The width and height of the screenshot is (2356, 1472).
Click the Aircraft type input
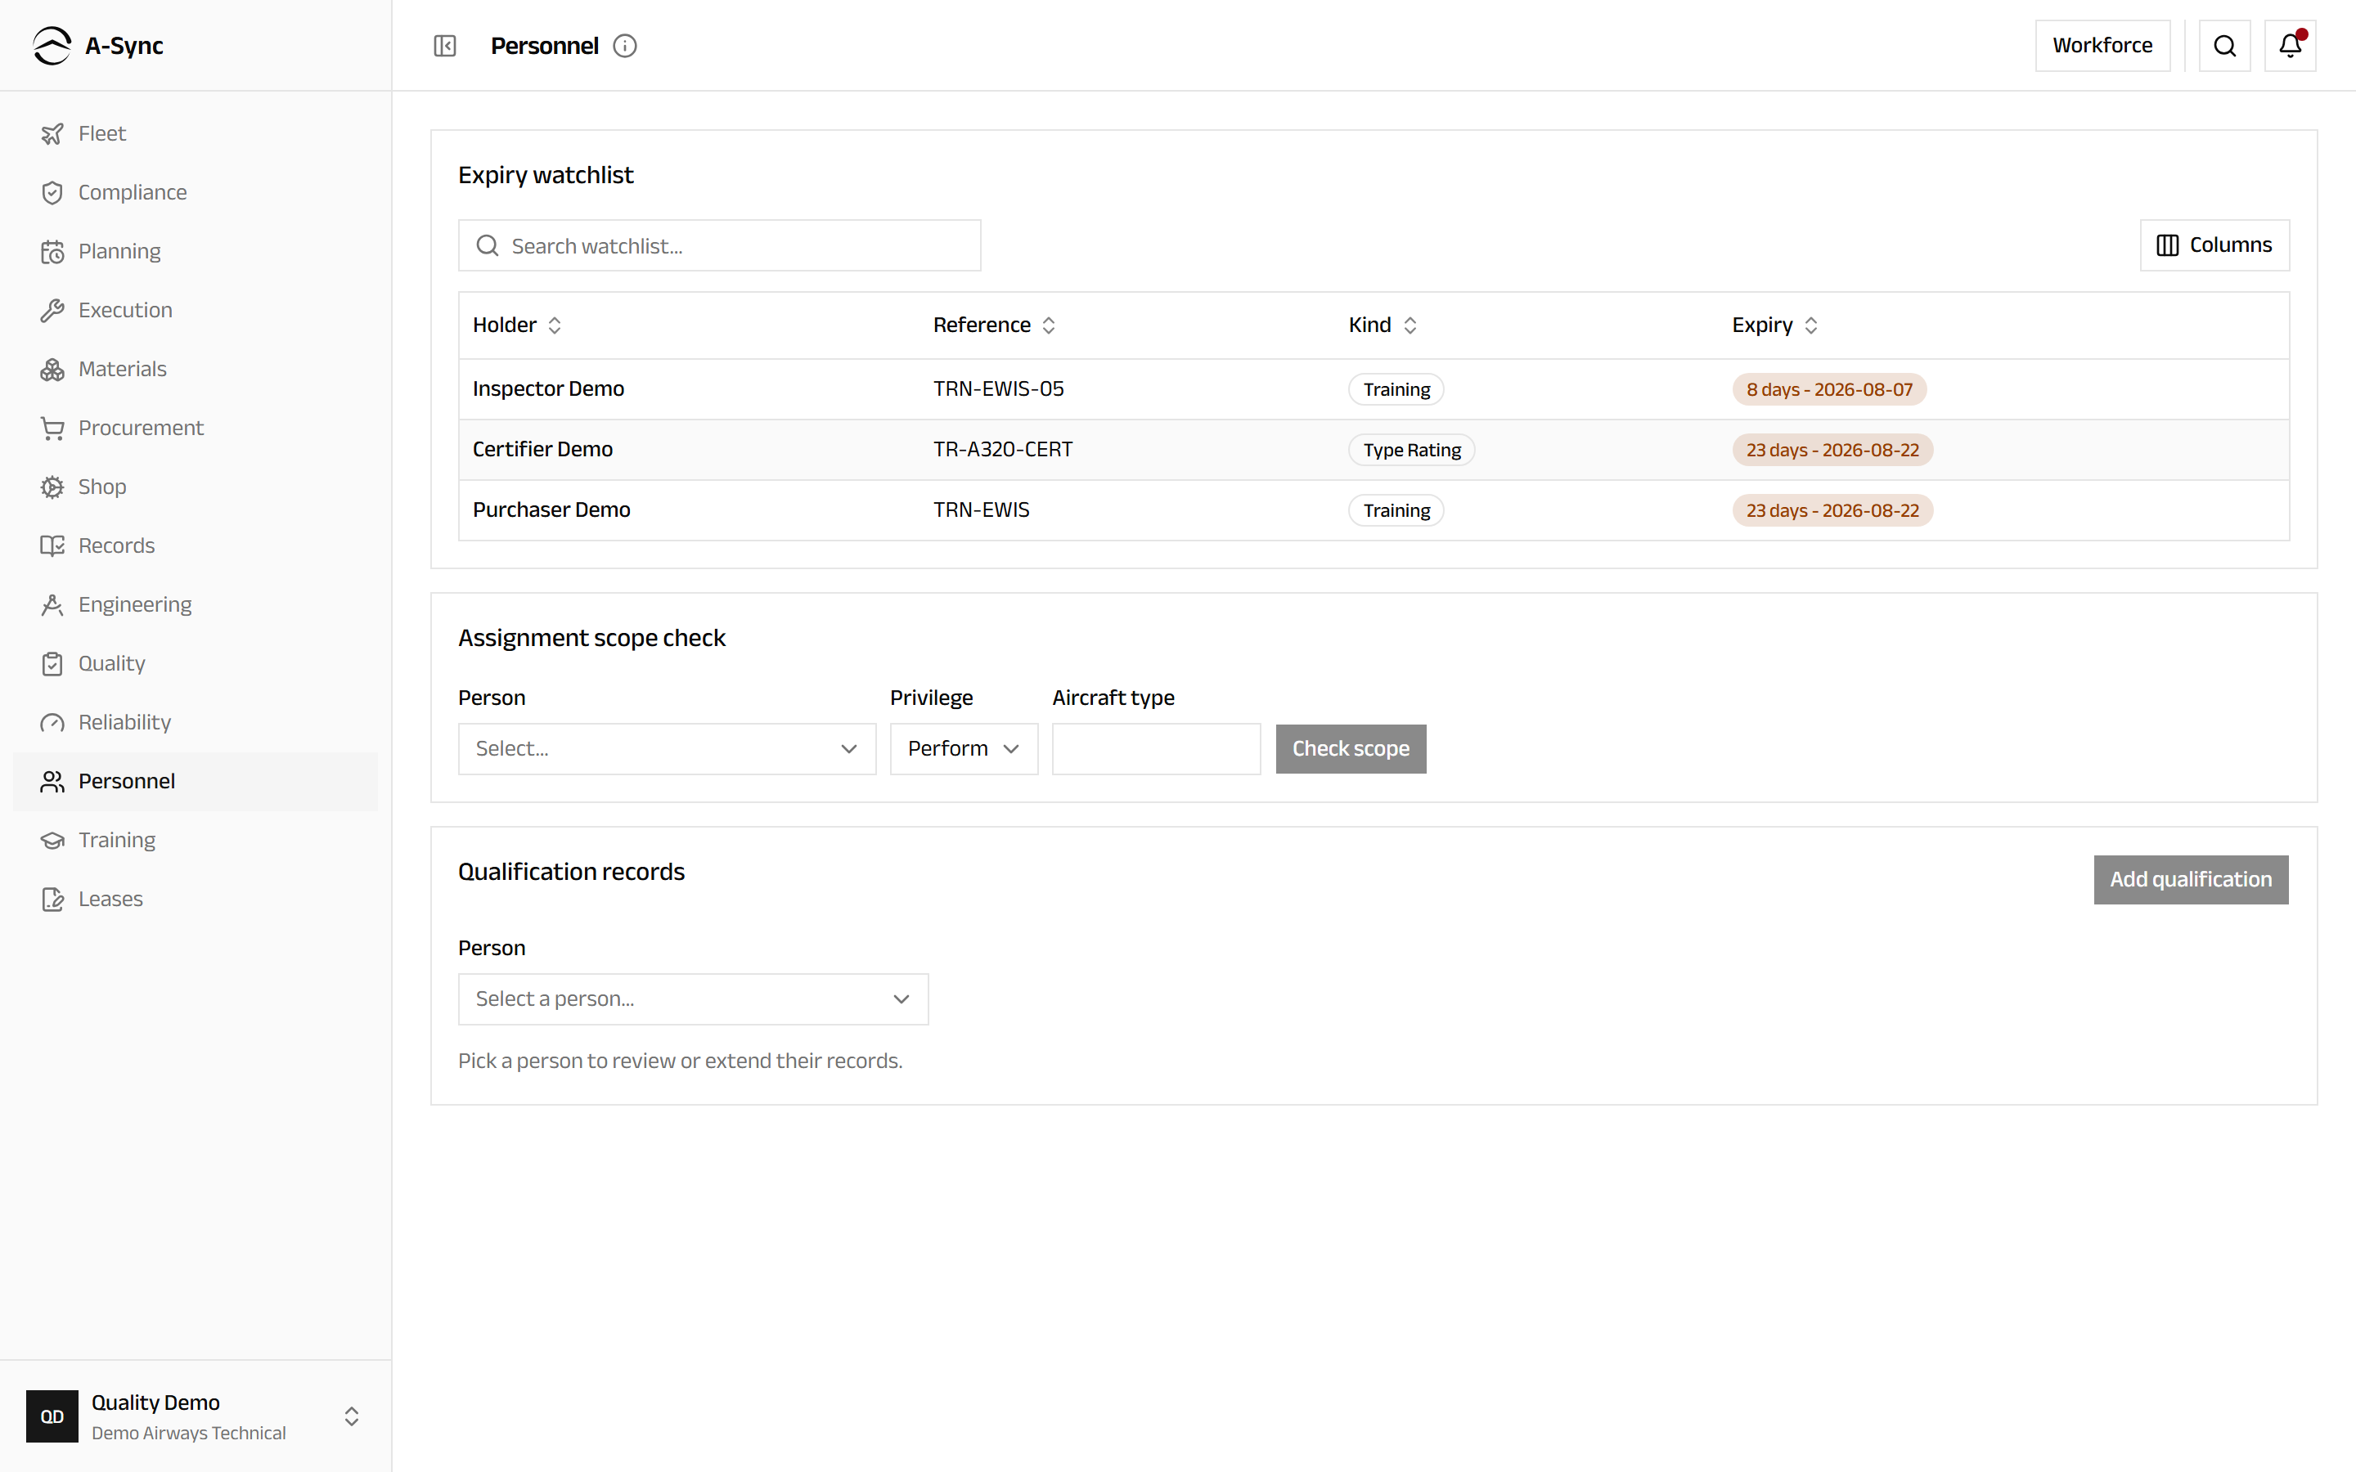point(1156,748)
